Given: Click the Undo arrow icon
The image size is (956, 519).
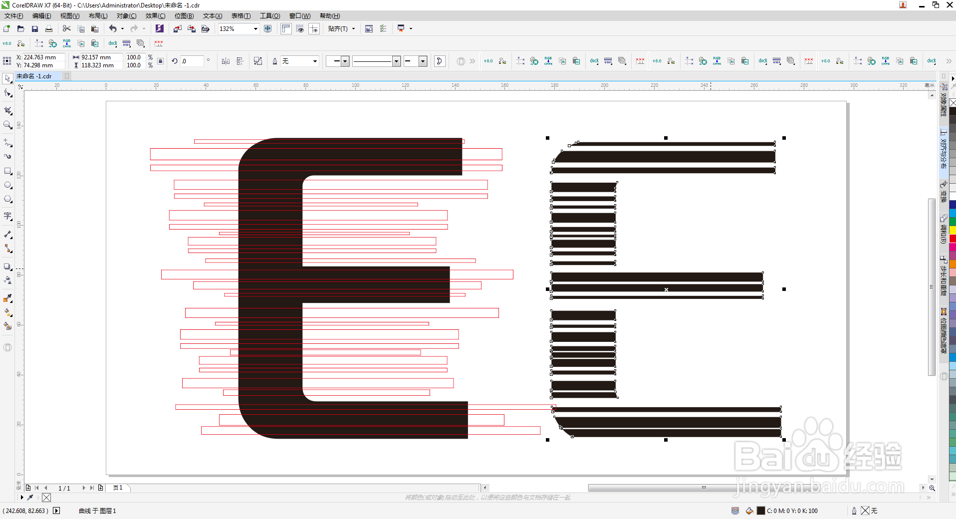Looking at the screenshot, I should pyautogui.click(x=113, y=29).
